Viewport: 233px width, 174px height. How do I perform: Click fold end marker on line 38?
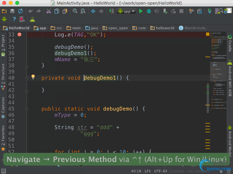coord(27,66)
